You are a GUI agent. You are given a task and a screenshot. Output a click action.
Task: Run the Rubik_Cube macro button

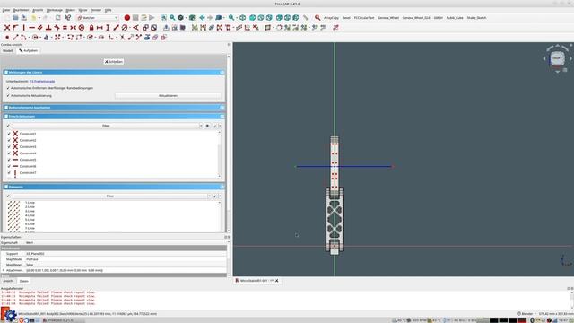(x=455, y=18)
